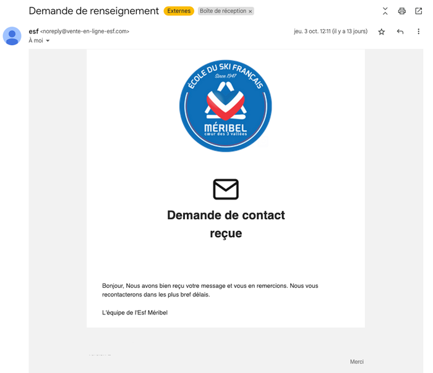Click the 'Demande de contact reçue' heading
Viewport: 433px width, 373px height.
226,224
